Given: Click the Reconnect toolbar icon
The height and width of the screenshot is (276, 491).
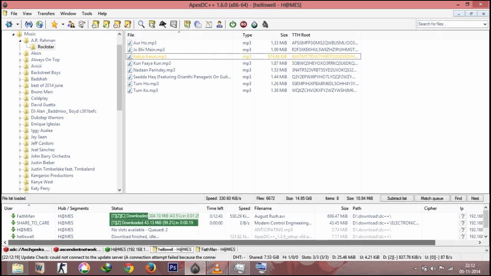Looking at the screenshot, I should point(29,24).
